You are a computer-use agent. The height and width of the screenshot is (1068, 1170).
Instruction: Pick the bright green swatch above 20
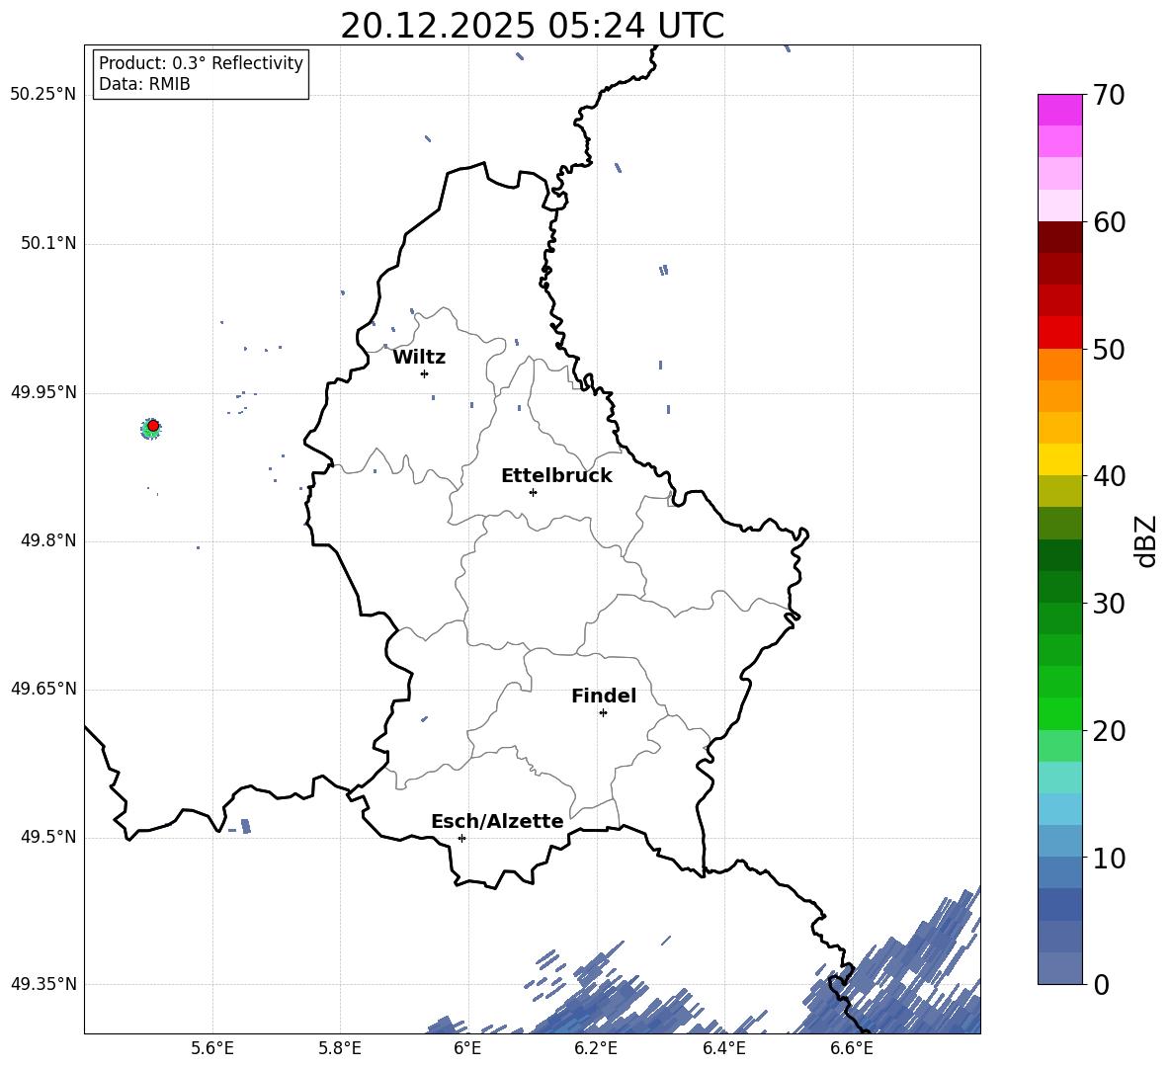pos(1059,713)
